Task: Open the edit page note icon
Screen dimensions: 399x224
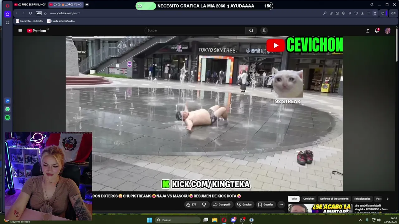Action: click(x=331, y=13)
